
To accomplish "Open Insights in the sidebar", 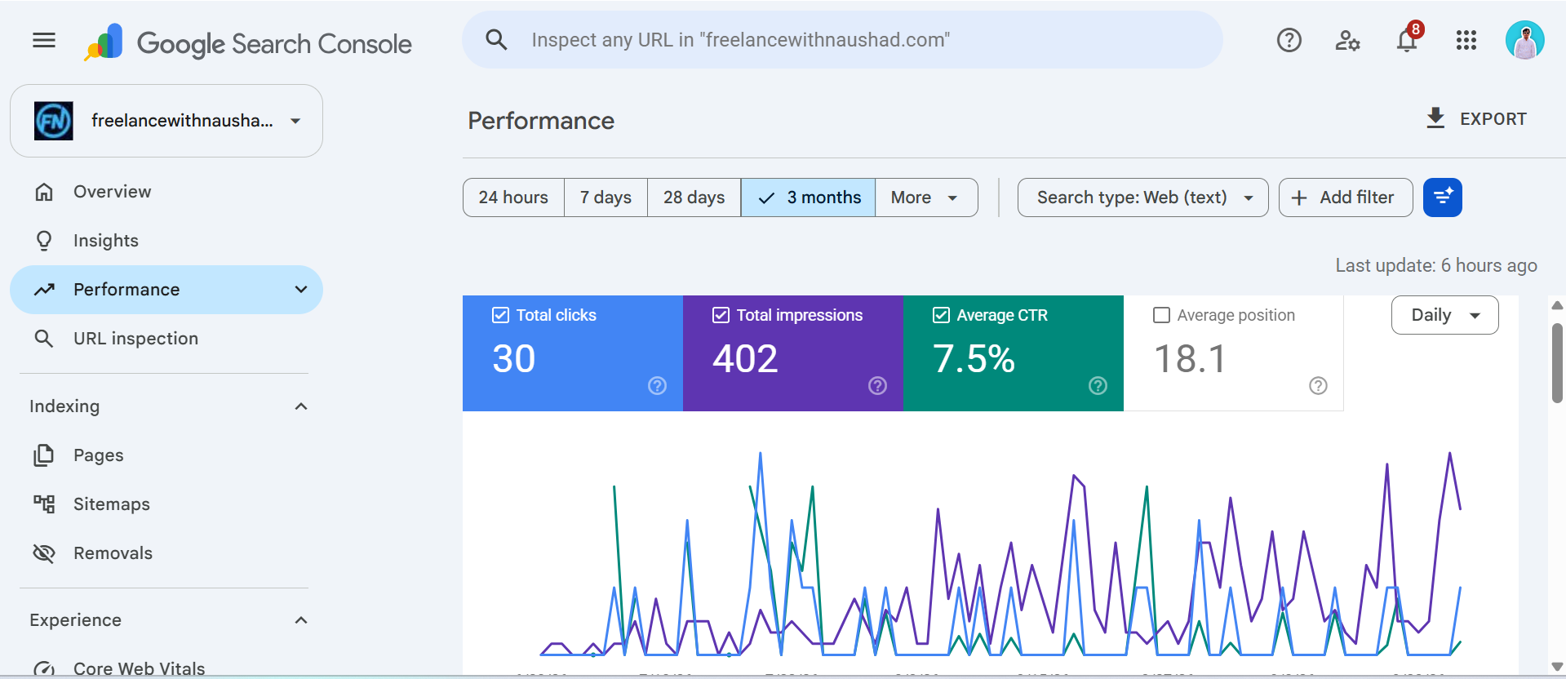I will (x=166, y=241).
